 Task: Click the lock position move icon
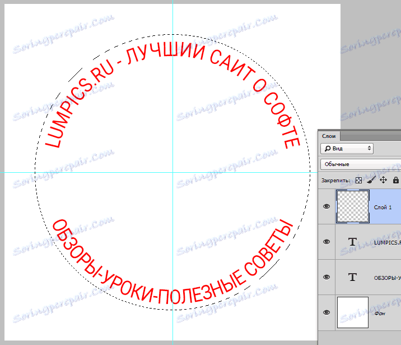click(383, 180)
